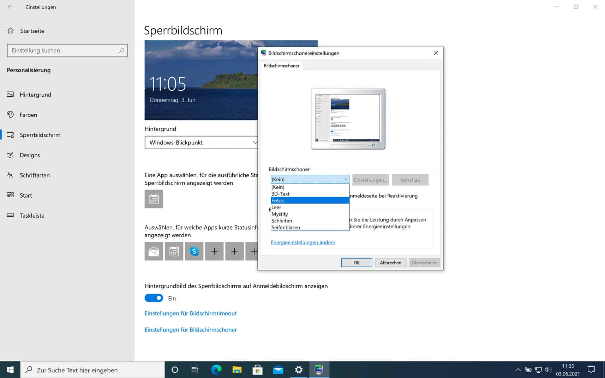Open the Mail app in taskbar

(x=278, y=370)
